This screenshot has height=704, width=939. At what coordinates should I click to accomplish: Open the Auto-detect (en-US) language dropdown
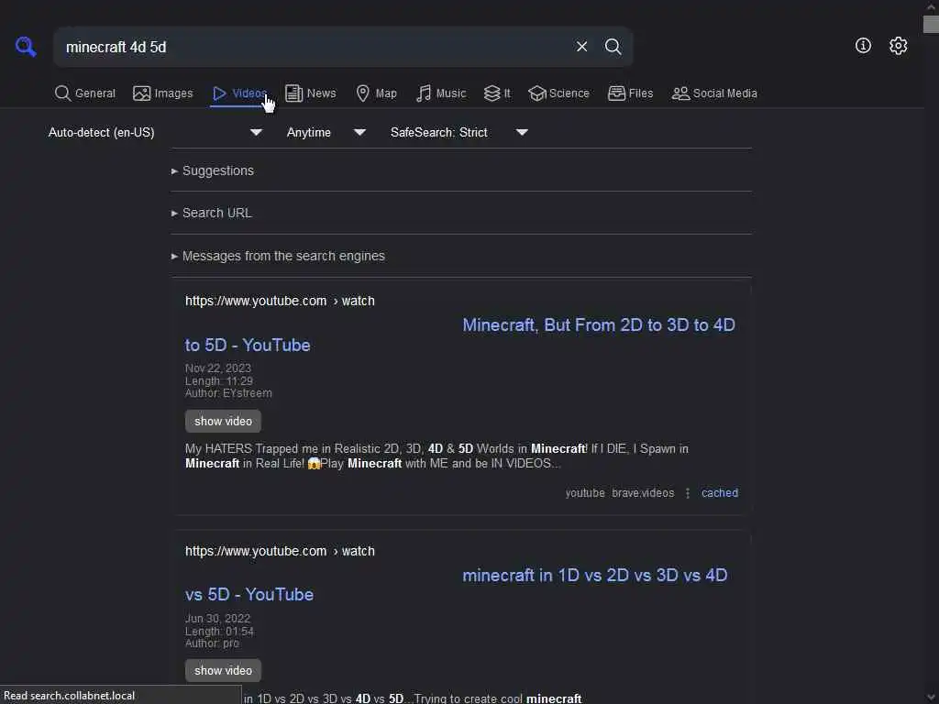155,132
